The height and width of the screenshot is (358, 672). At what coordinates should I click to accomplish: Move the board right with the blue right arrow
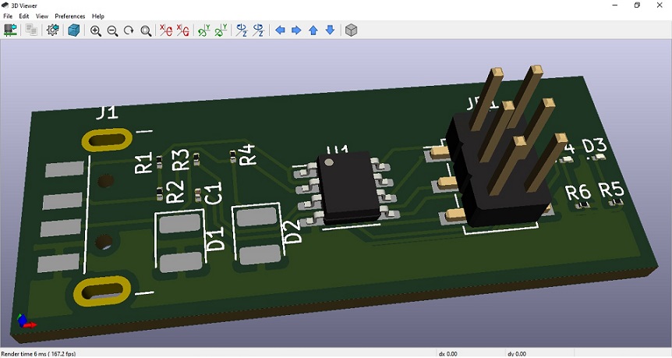(296, 30)
